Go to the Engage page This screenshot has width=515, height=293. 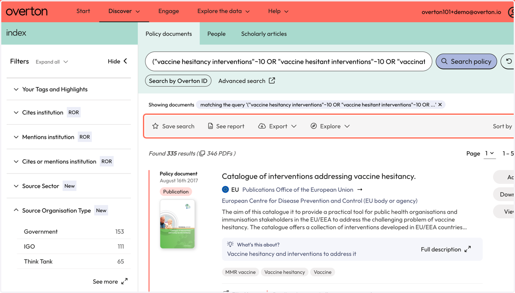(x=169, y=11)
